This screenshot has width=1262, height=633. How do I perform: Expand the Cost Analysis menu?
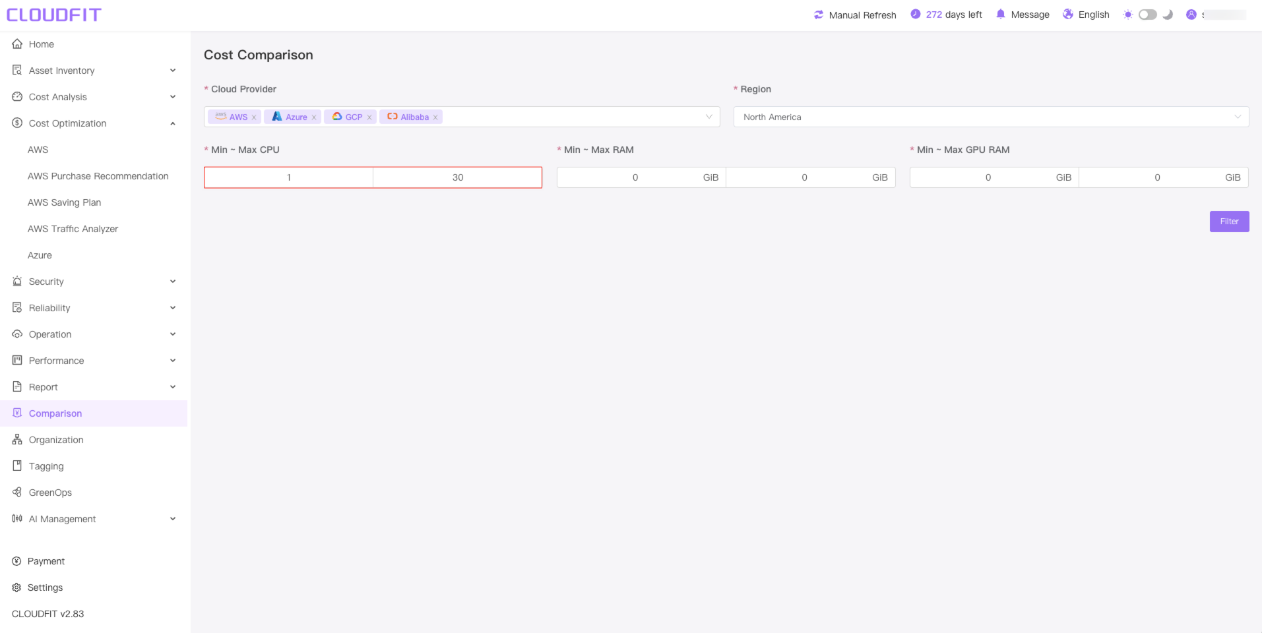click(x=173, y=97)
